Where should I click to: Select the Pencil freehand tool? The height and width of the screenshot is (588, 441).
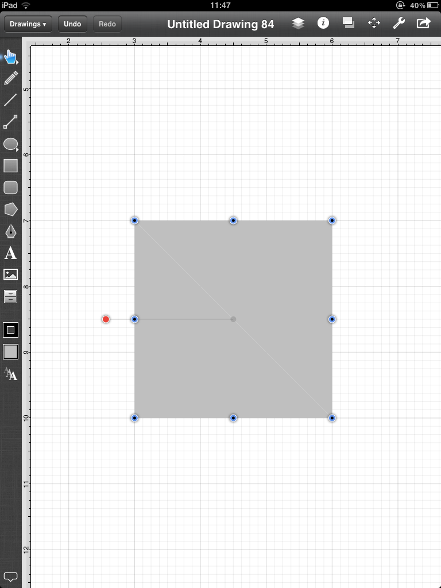[x=10, y=78]
